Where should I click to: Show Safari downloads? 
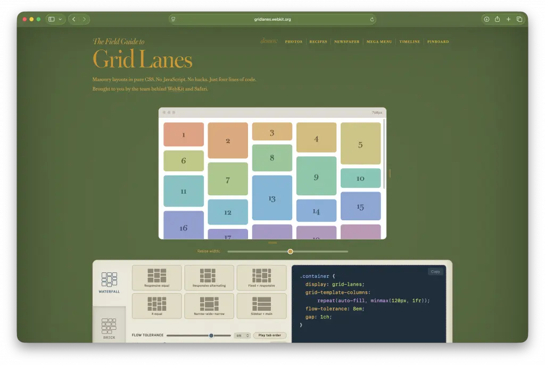pyautogui.click(x=486, y=19)
